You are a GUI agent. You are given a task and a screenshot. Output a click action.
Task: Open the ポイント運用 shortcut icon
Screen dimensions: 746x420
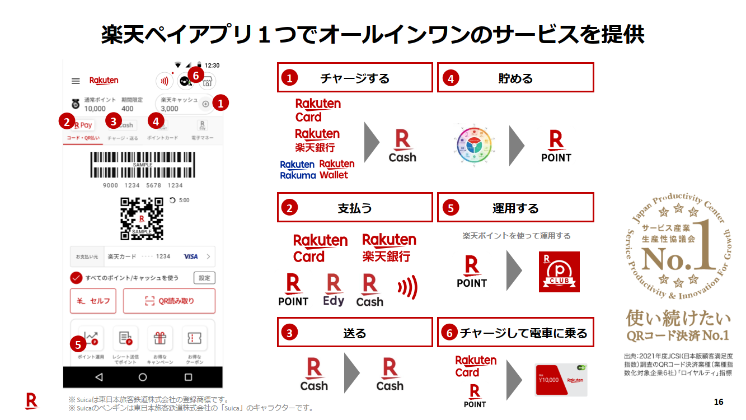click(91, 337)
